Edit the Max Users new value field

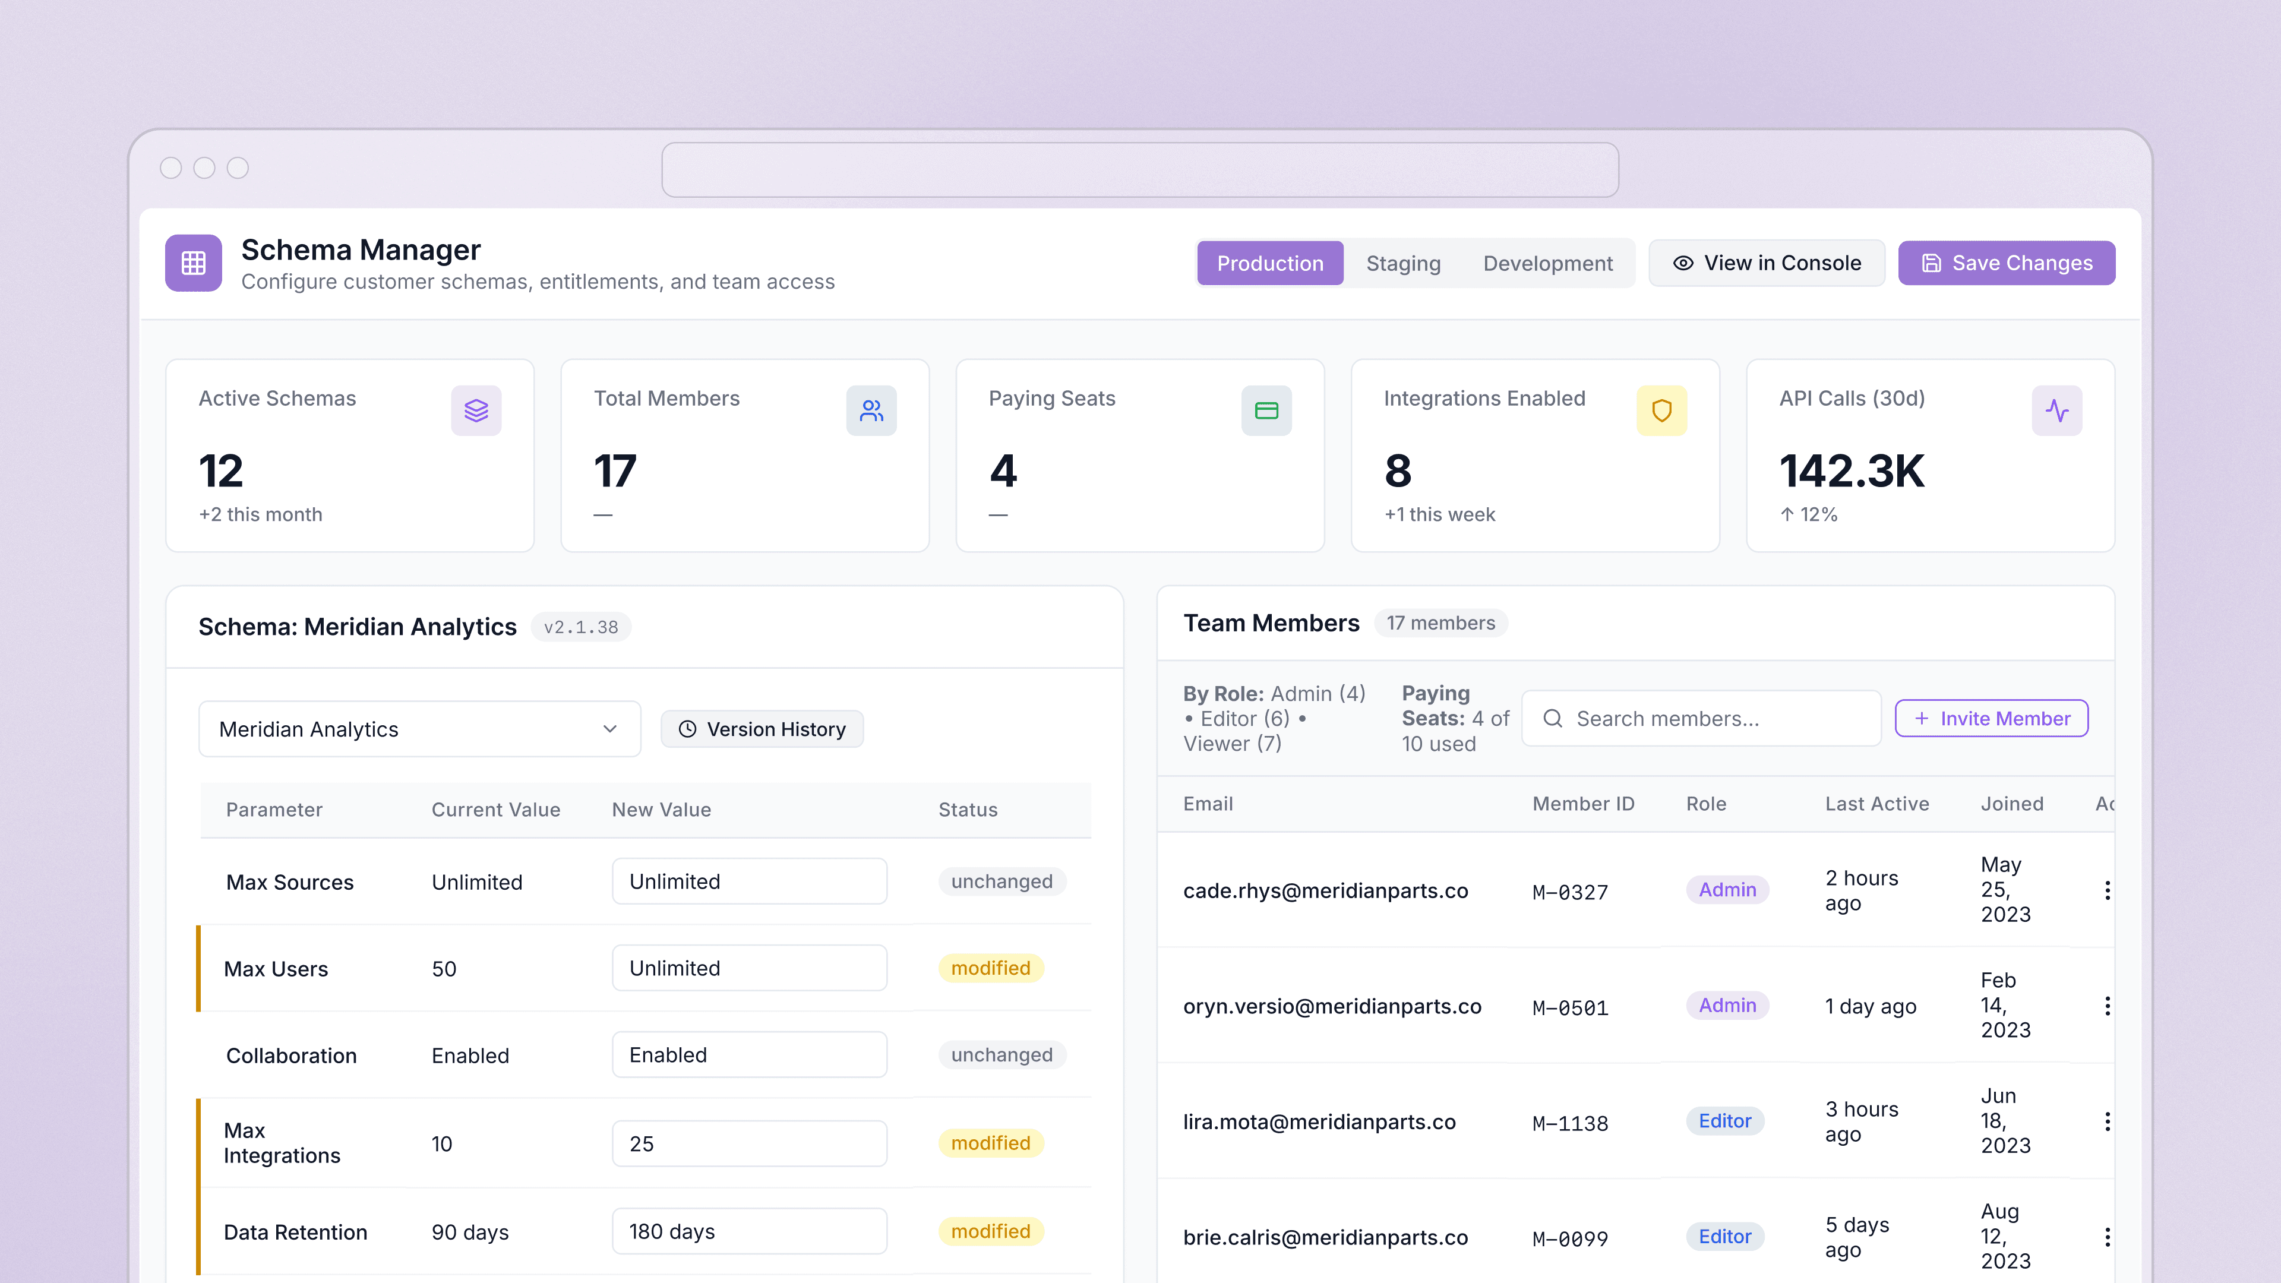click(749, 968)
